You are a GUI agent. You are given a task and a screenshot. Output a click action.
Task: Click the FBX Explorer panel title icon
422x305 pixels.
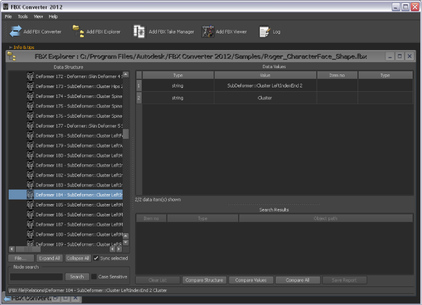pyautogui.click(x=12, y=56)
